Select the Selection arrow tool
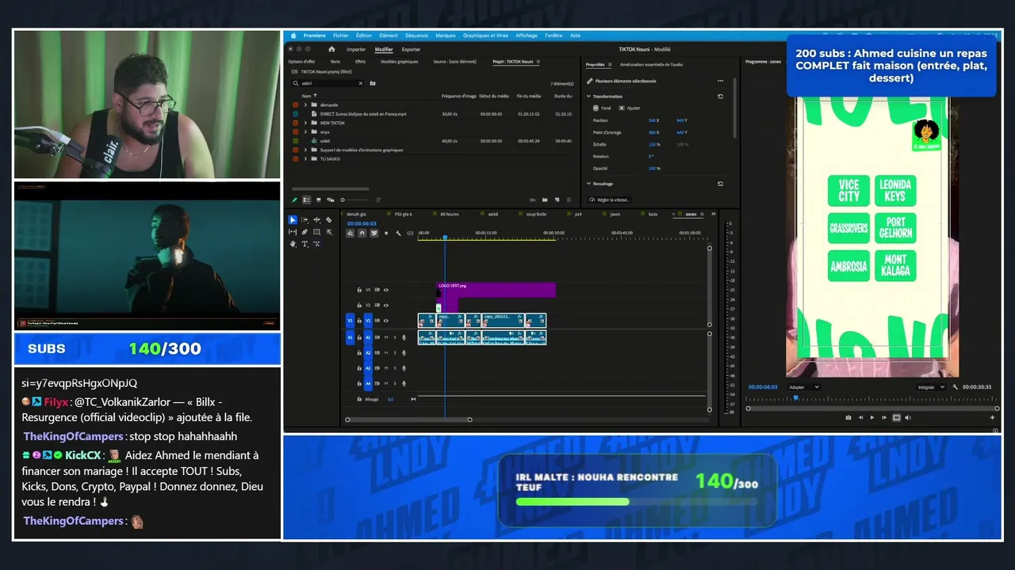 (x=293, y=220)
